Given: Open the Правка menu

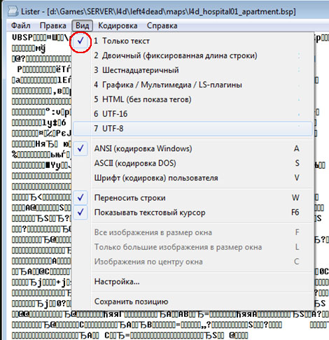Looking at the screenshot, I should point(53,25).
